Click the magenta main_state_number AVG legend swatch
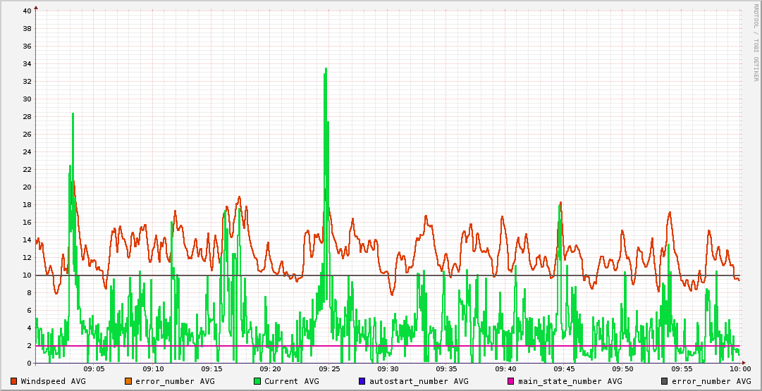The image size is (762, 391). (x=511, y=381)
